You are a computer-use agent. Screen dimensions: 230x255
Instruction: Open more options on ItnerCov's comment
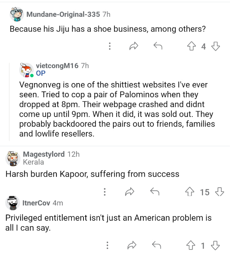[108, 245]
